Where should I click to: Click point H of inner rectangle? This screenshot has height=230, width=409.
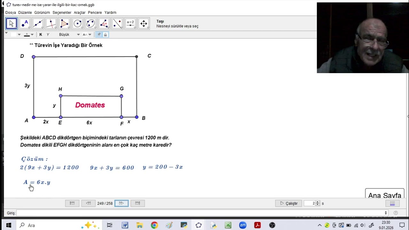(x=61, y=96)
